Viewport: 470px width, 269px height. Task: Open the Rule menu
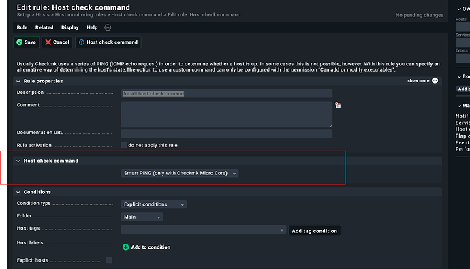22,27
